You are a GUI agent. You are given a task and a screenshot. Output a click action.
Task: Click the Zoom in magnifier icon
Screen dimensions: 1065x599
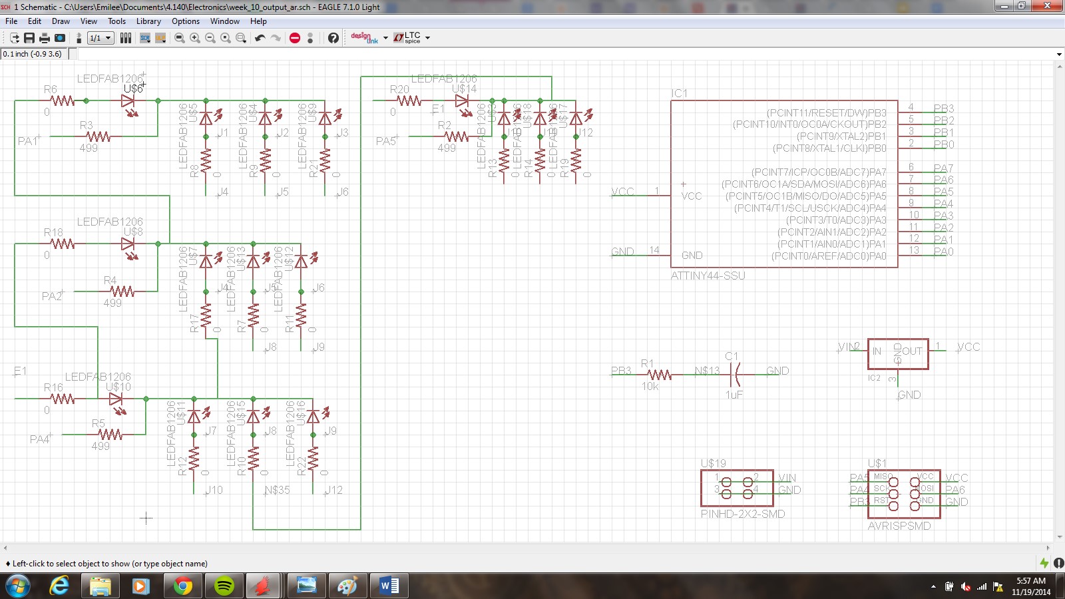(195, 38)
